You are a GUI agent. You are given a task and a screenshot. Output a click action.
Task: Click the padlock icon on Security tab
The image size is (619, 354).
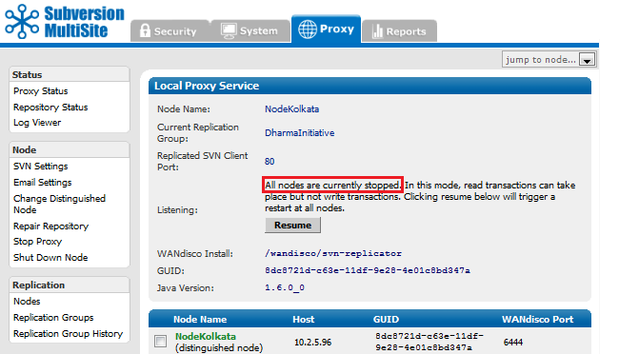[145, 30]
